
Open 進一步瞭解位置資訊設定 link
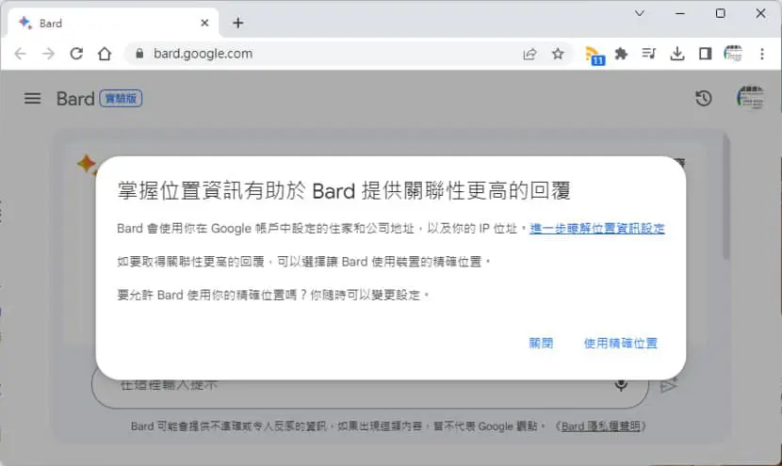[597, 228]
